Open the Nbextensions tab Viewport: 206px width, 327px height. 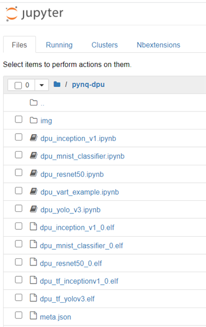(158, 45)
